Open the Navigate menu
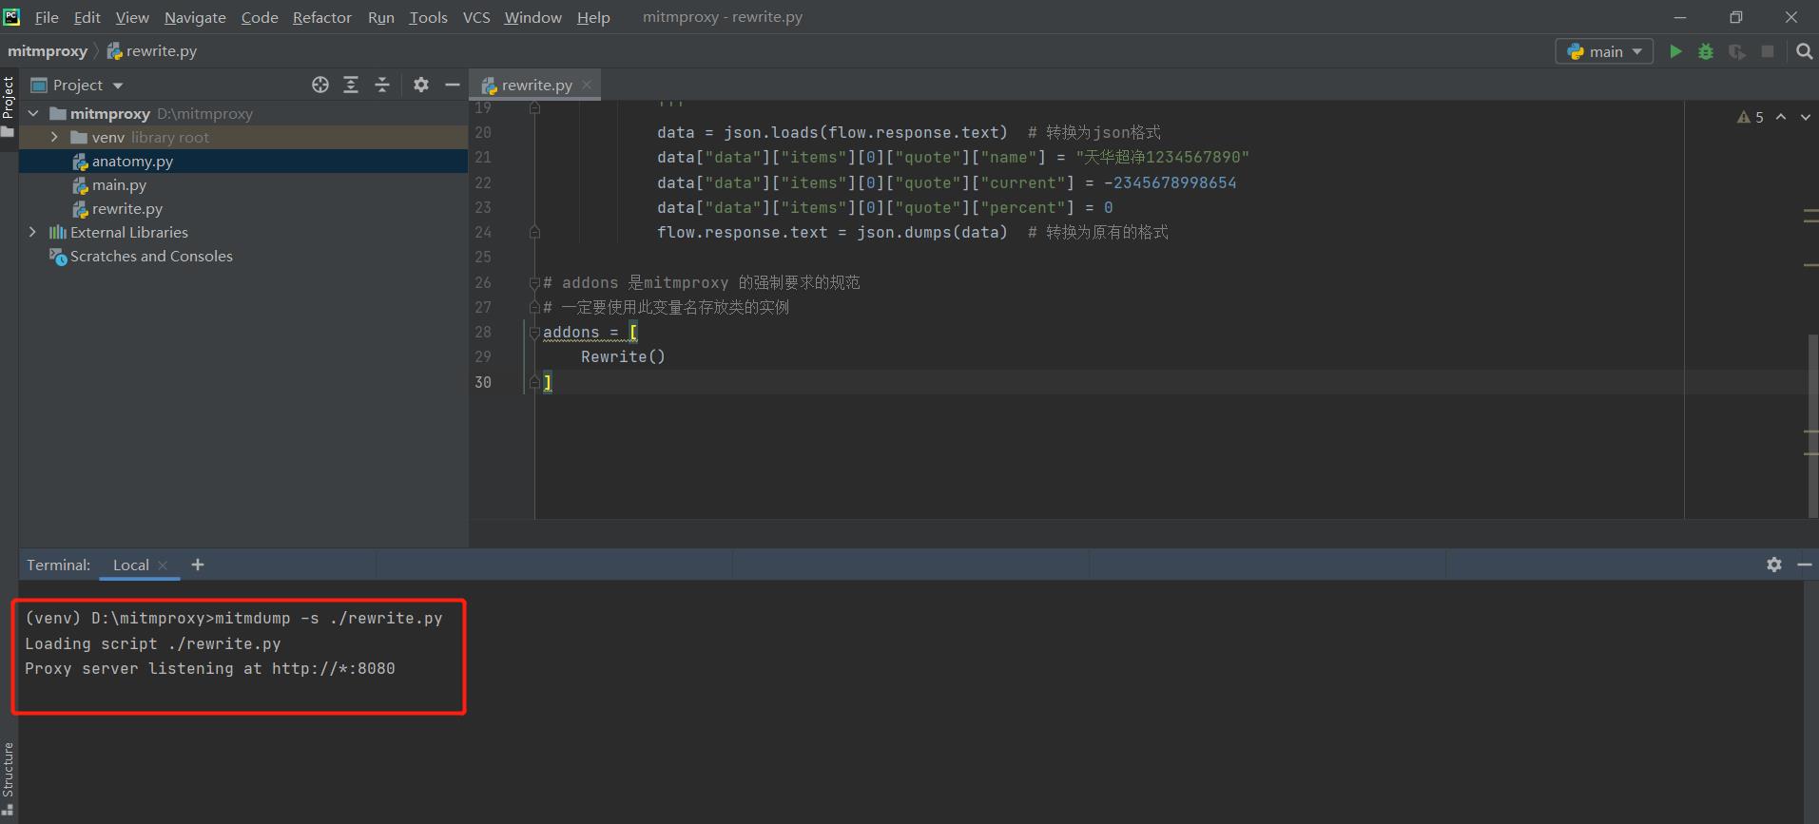 (x=195, y=17)
